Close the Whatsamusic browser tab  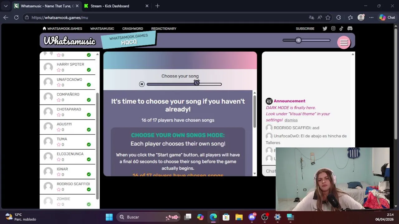point(77,6)
